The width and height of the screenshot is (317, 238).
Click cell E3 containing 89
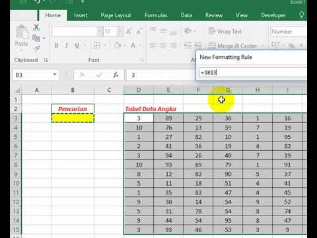[168, 118]
